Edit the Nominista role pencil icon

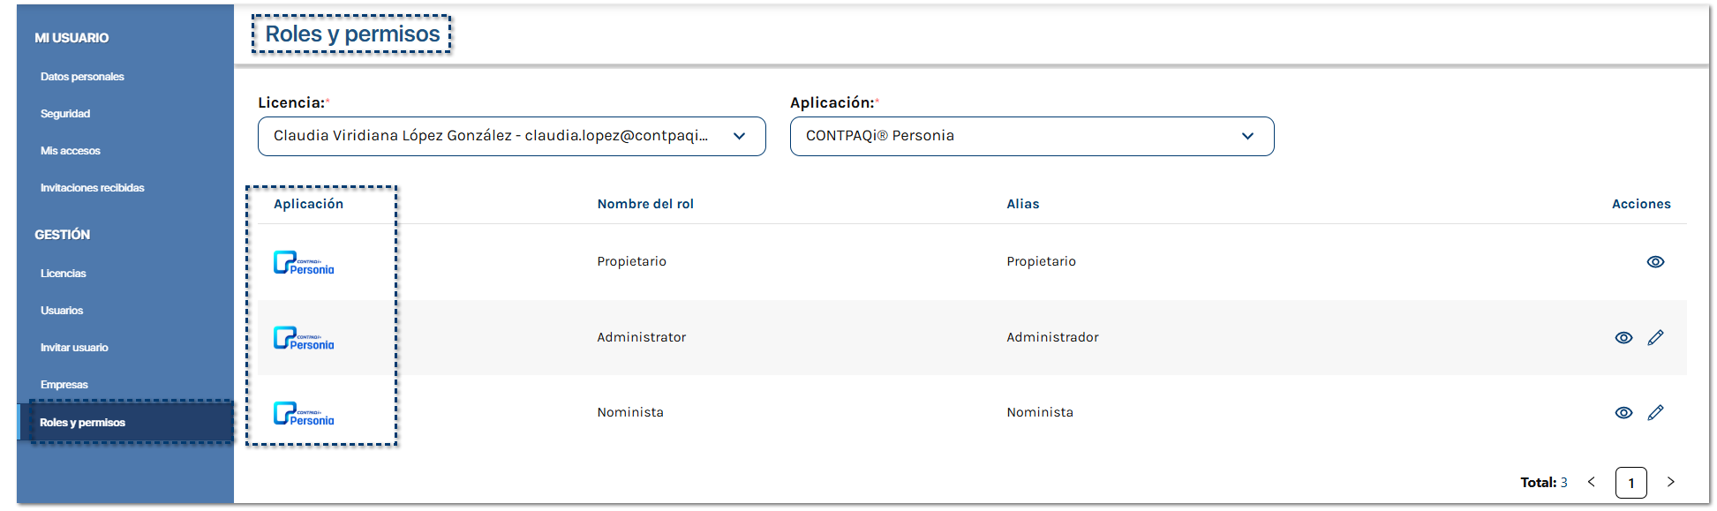pyautogui.click(x=1655, y=412)
